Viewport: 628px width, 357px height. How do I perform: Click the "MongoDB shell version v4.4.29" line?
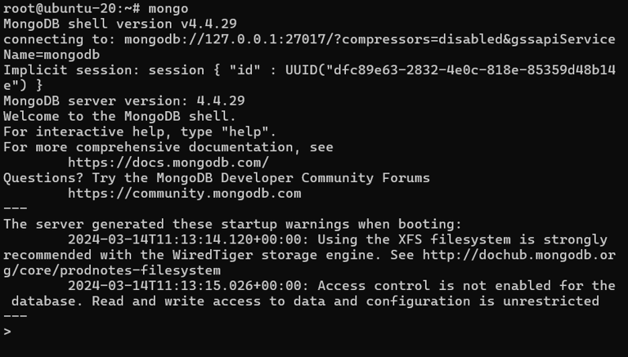(120, 24)
